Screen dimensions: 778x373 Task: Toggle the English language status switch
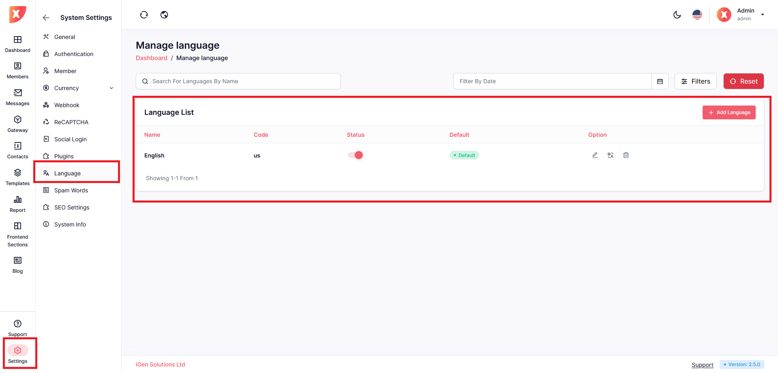point(355,155)
